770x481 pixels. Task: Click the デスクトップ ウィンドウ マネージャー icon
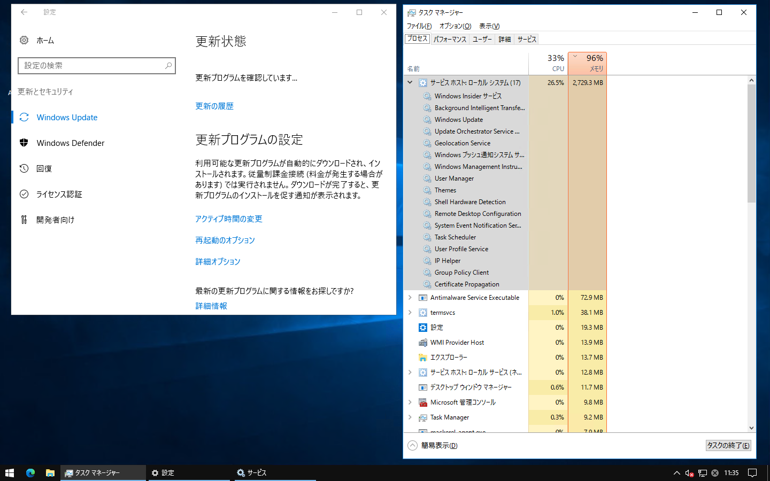(x=423, y=387)
